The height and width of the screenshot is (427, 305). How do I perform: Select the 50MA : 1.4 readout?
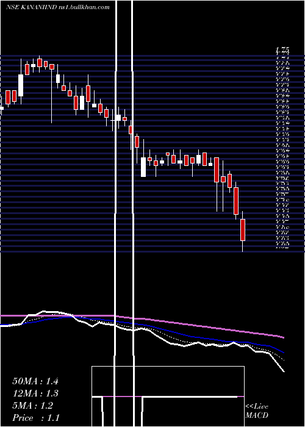pyautogui.click(x=35, y=381)
